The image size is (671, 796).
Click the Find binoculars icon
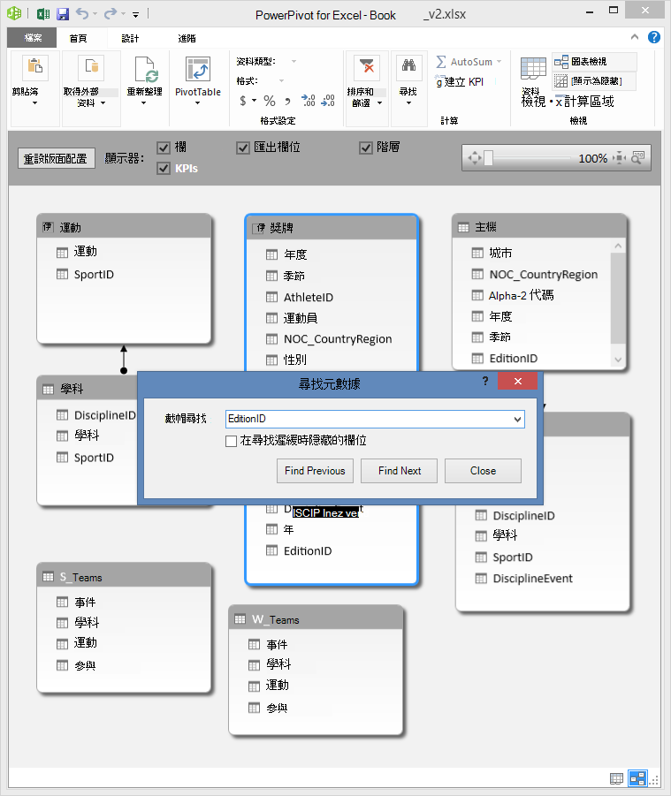tap(408, 67)
